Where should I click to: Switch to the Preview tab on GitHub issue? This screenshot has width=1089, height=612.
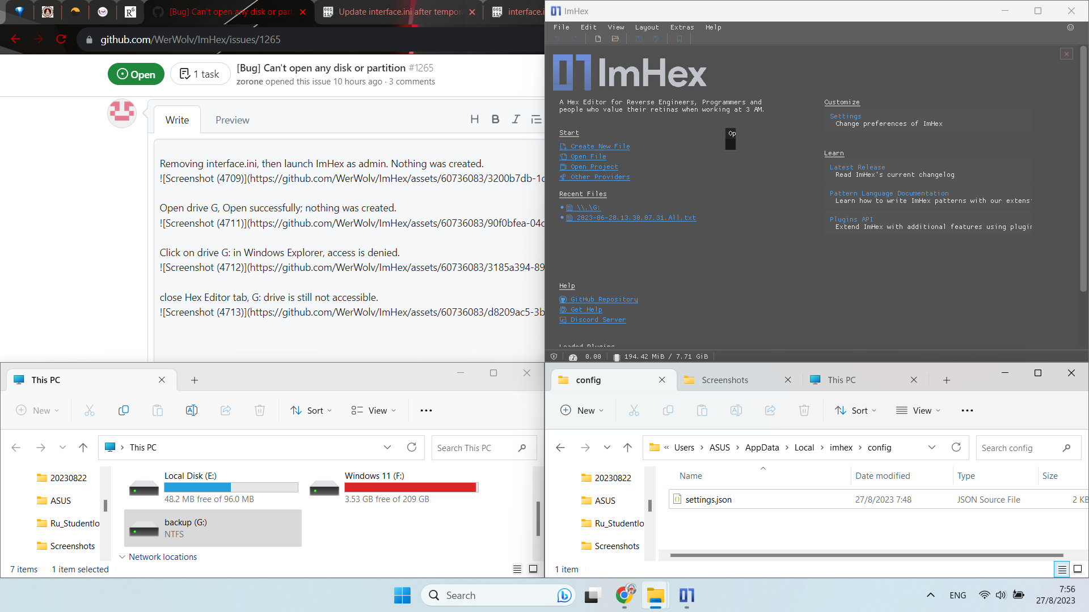232,120
